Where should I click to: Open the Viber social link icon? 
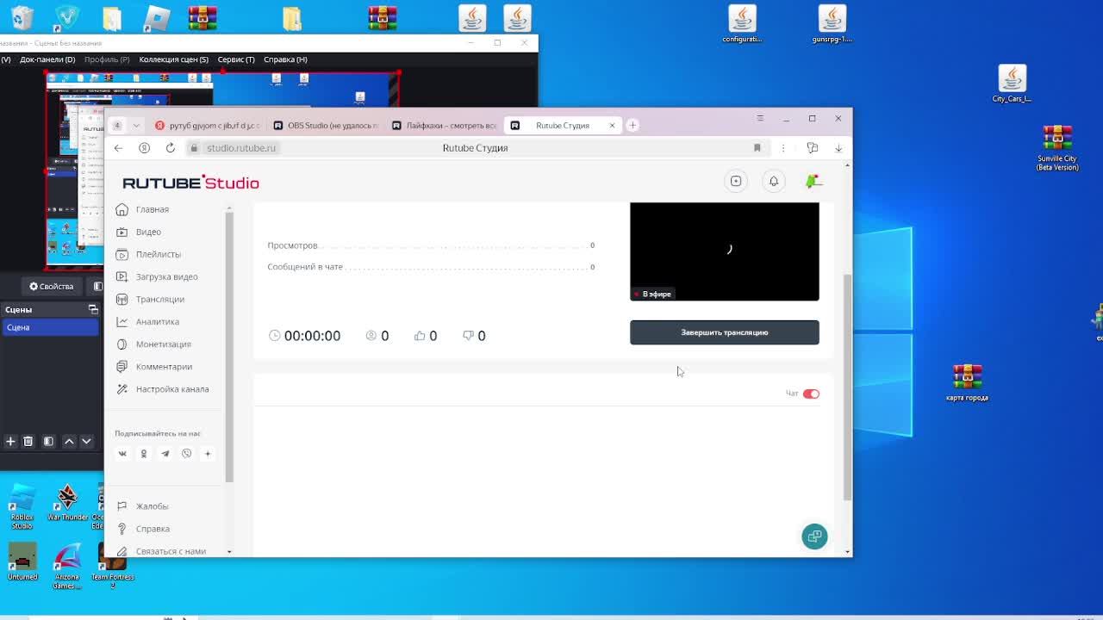pos(186,454)
